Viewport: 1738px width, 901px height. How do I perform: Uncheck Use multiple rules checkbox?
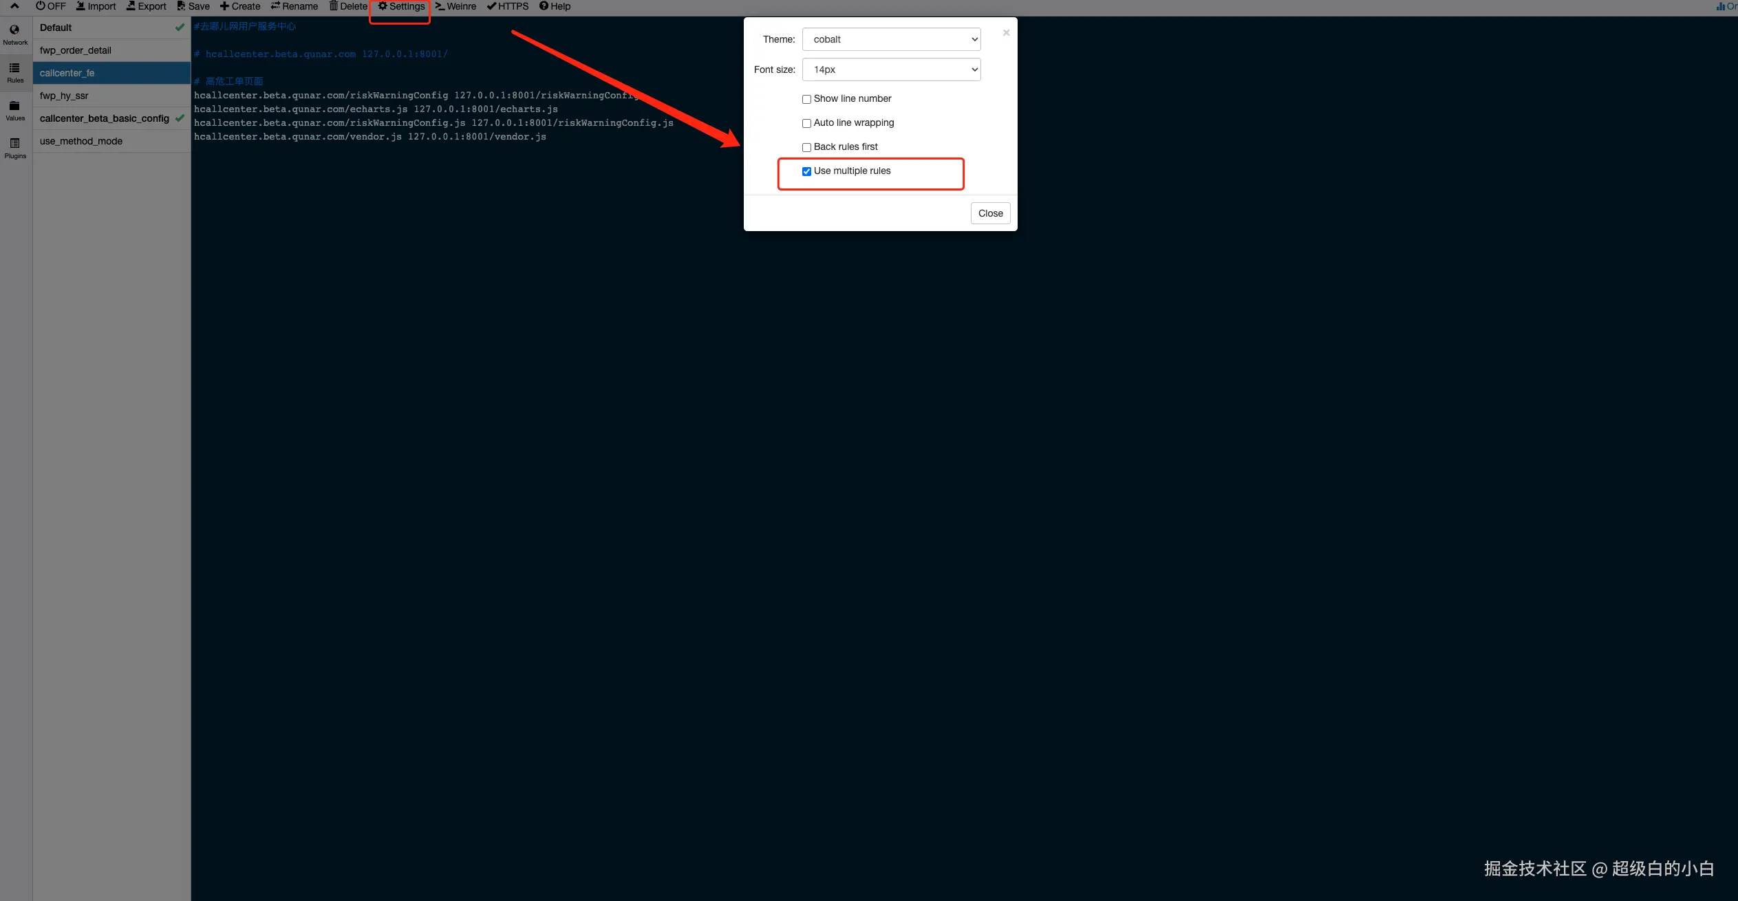(x=806, y=172)
